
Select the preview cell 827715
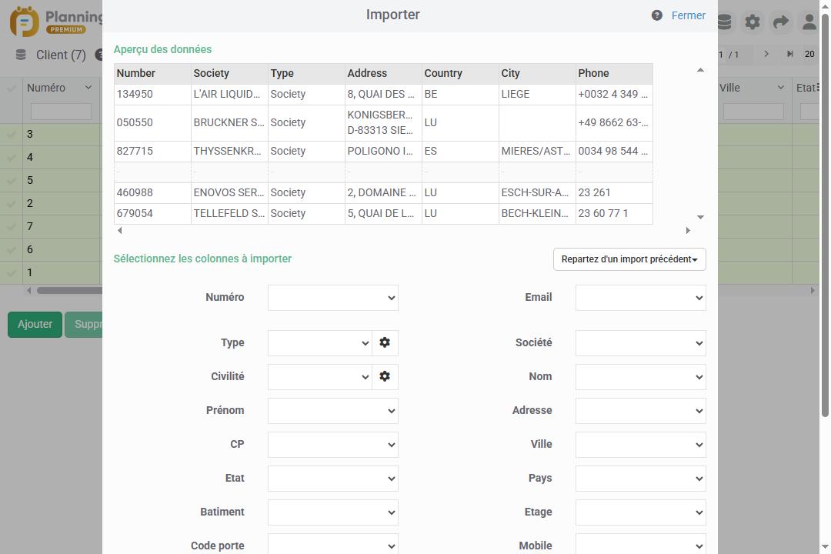152,151
